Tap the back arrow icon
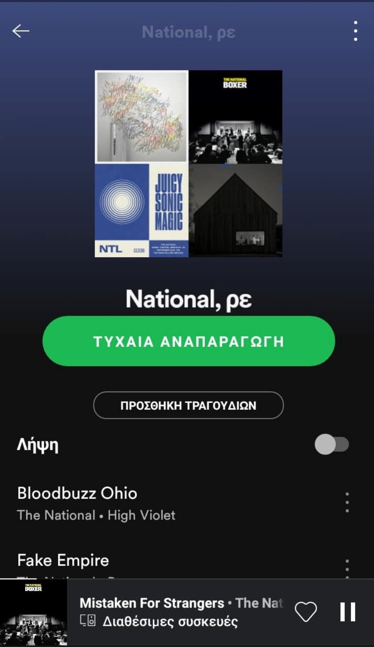The width and height of the screenshot is (374, 647). click(x=21, y=31)
